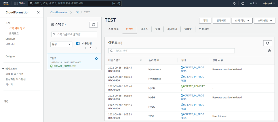Open Designer in the sidebar

[x=10, y=56]
